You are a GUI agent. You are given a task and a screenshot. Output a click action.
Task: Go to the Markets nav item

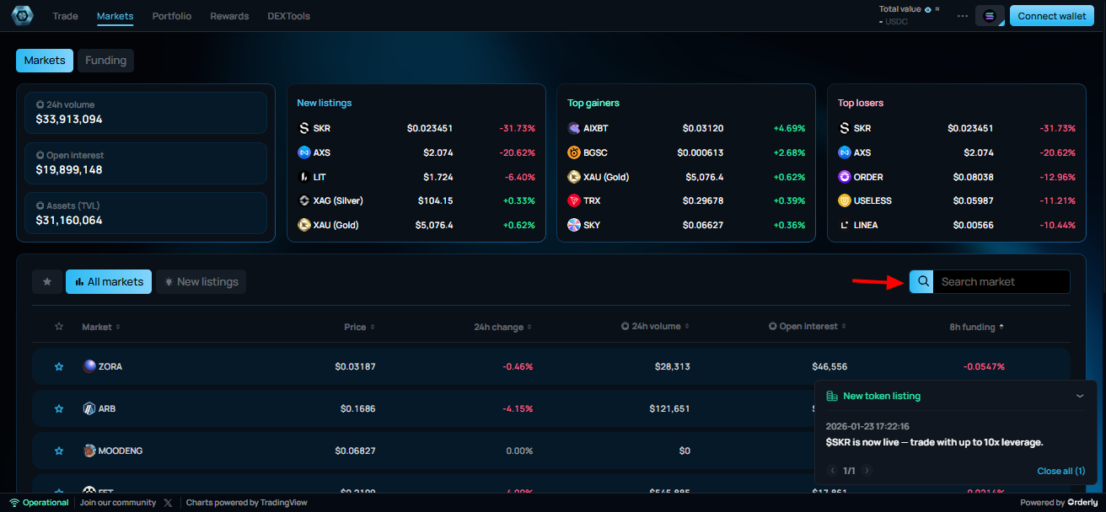click(115, 16)
